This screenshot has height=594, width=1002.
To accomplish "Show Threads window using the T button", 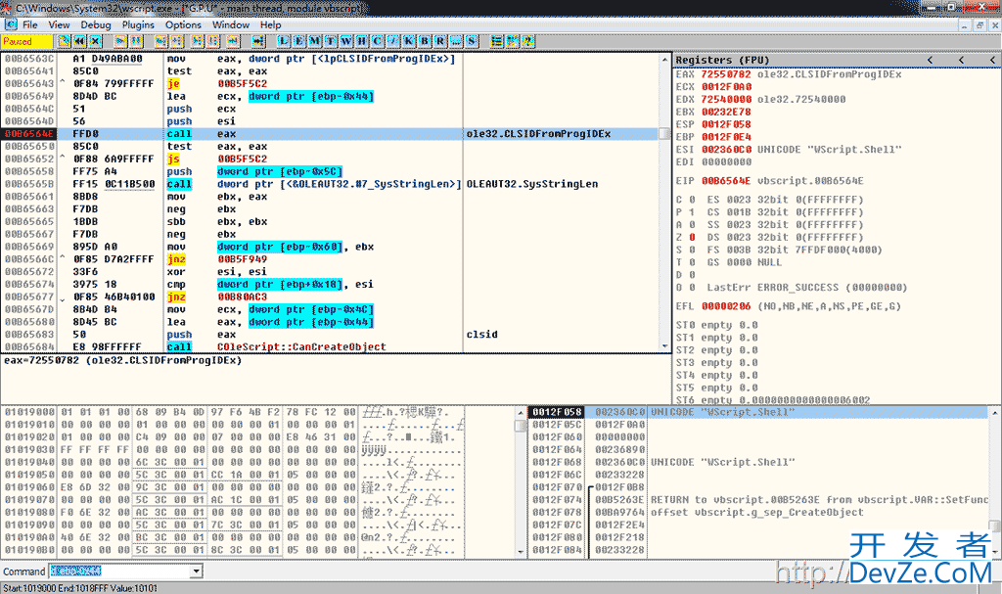I will 331,41.
